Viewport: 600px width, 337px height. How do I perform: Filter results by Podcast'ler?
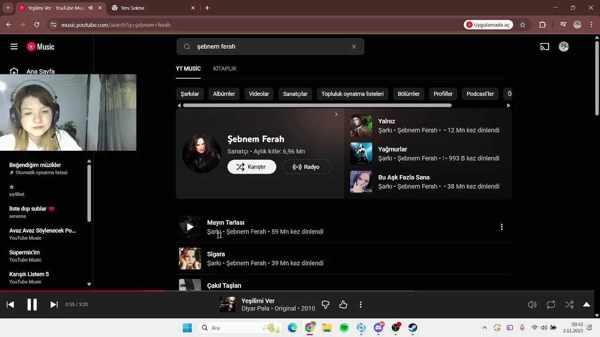pyautogui.click(x=480, y=94)
